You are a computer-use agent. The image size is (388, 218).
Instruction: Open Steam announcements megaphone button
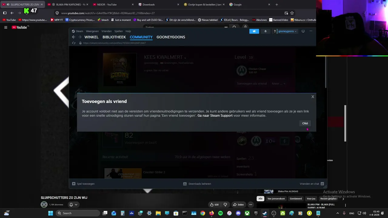pos(254,31)
